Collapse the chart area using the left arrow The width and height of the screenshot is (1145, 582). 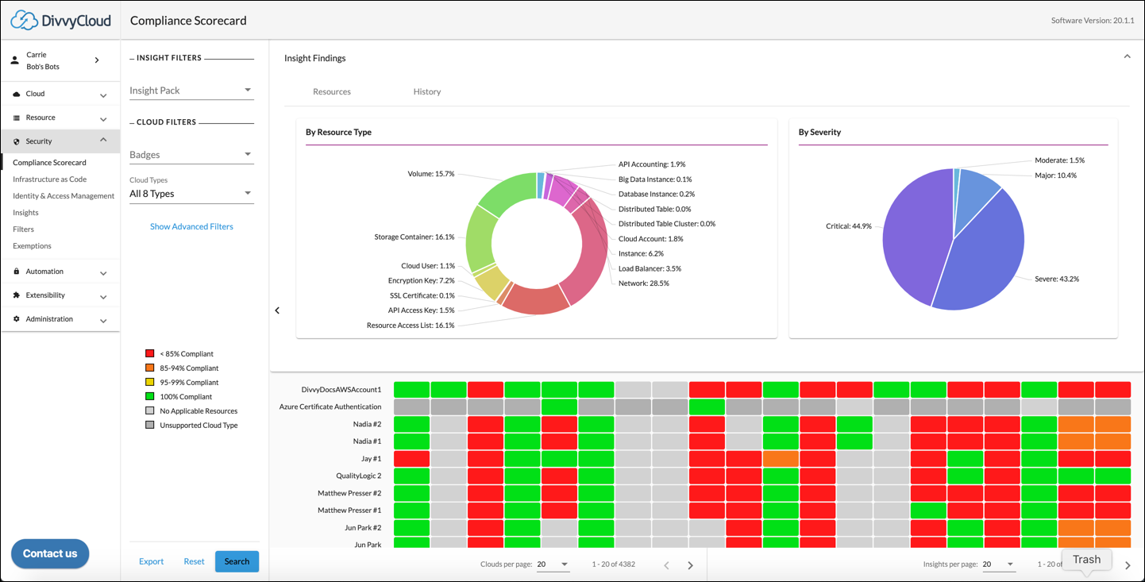point(277,310)
